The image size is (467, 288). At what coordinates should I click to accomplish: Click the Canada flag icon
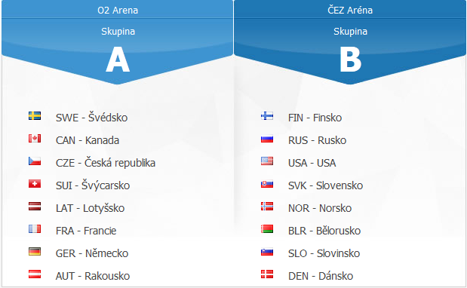point(35,139)
